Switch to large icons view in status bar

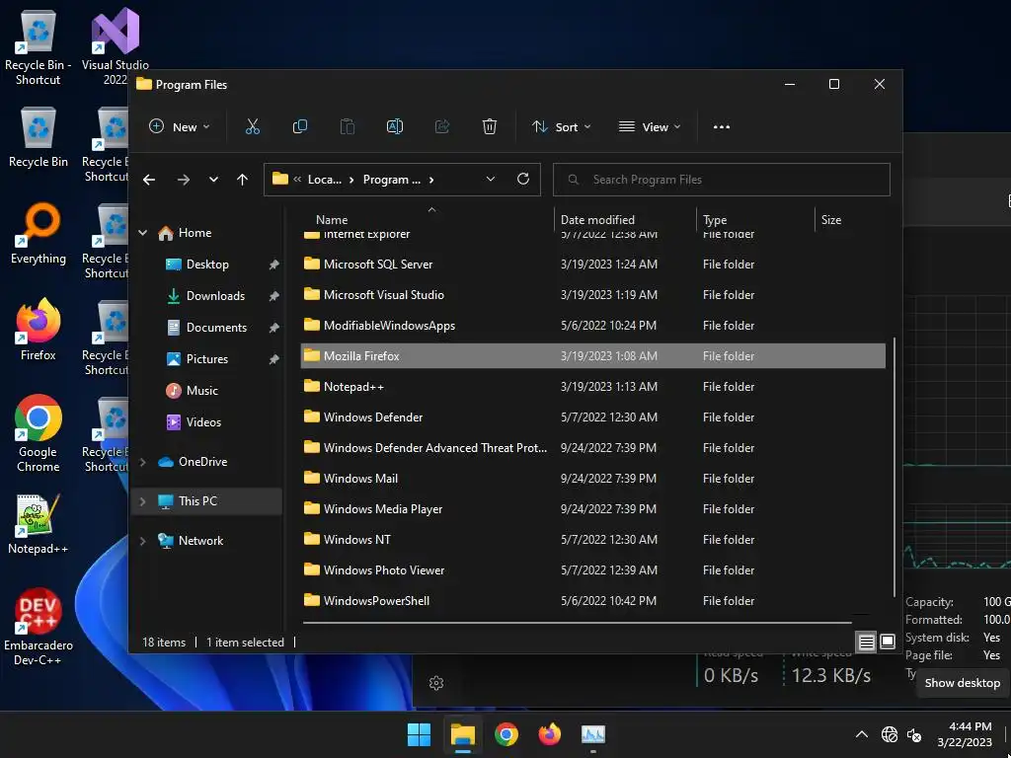888,642
